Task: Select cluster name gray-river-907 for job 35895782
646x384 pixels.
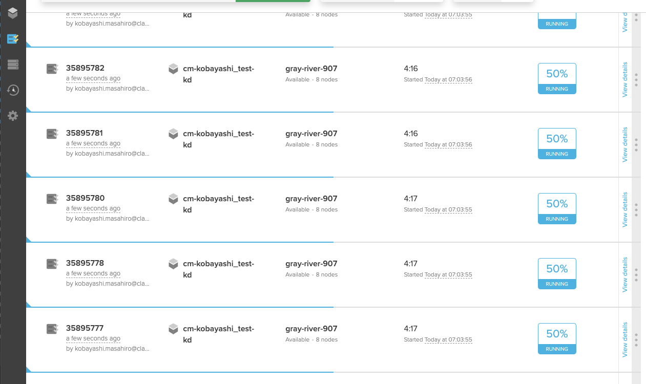Action: (311, 68)
